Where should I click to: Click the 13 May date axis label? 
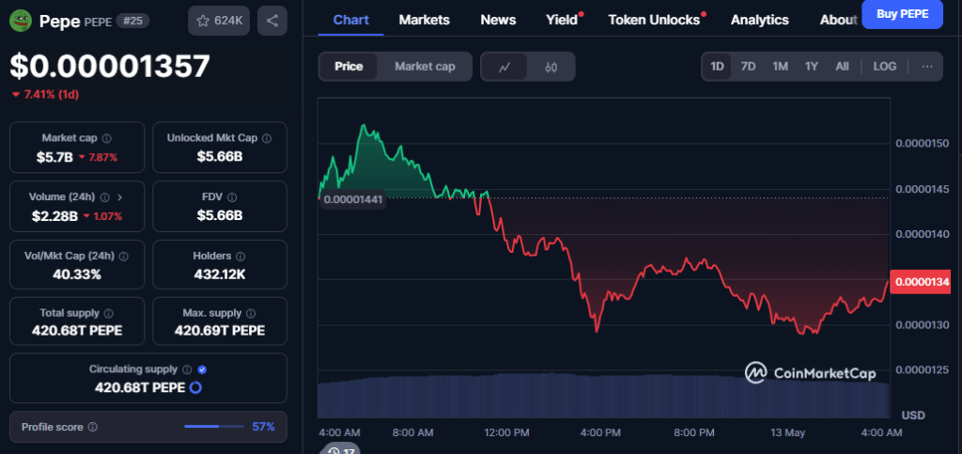pyautogui.click(x=788, y=432)
